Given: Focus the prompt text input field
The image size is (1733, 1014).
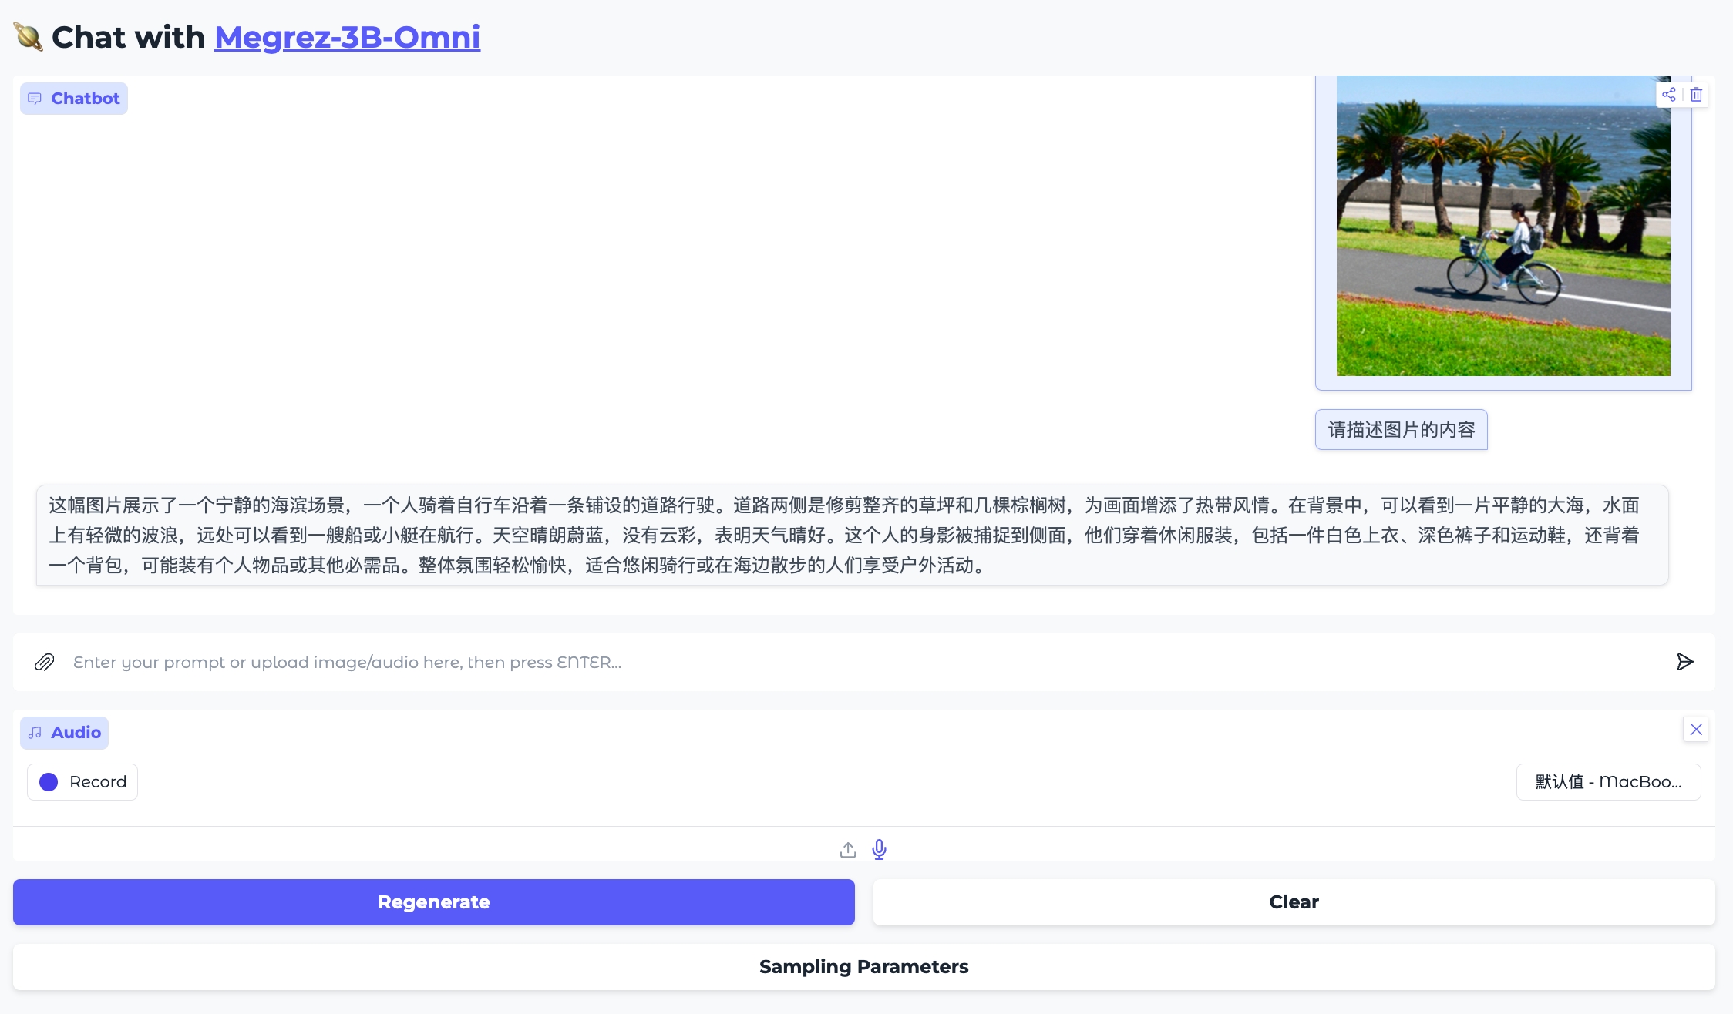Looking at the screenshot, I should [863, 662].
